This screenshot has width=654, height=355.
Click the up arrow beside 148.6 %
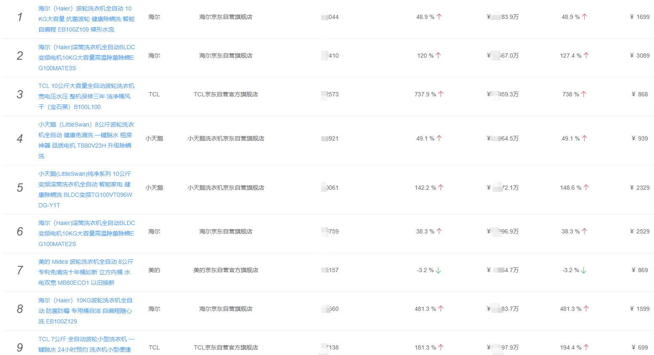[586, 188]
